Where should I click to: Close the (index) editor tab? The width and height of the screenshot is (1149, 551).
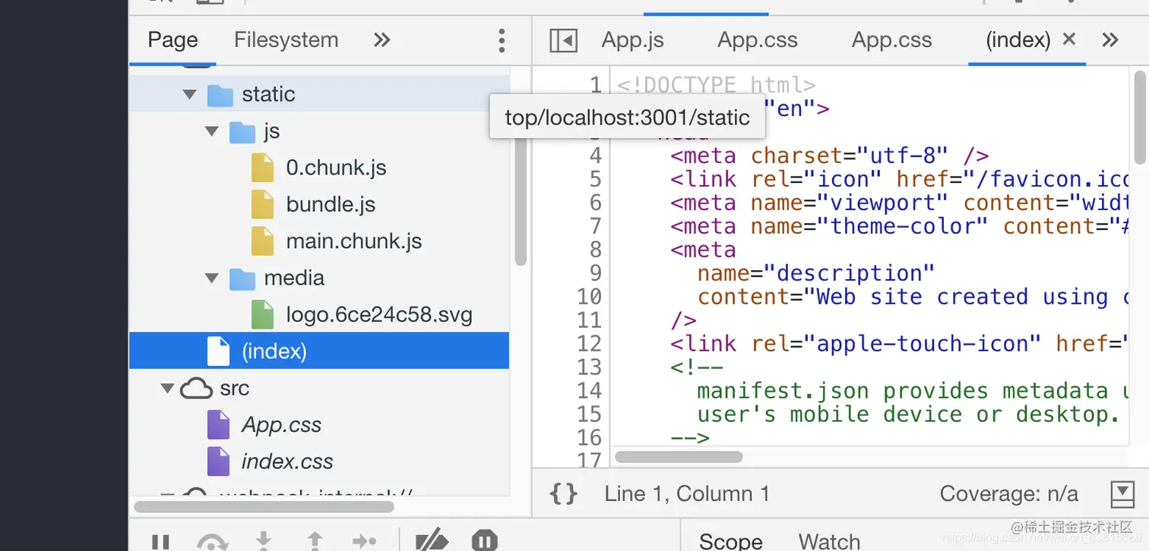click(x=1069, y=39)
